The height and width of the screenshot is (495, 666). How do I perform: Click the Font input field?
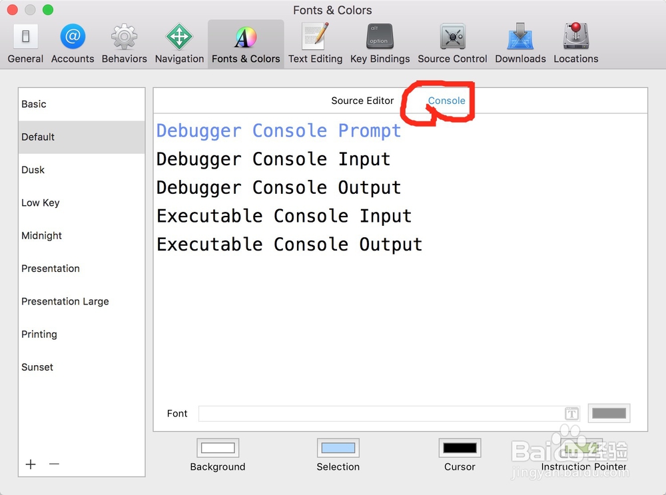390,414
